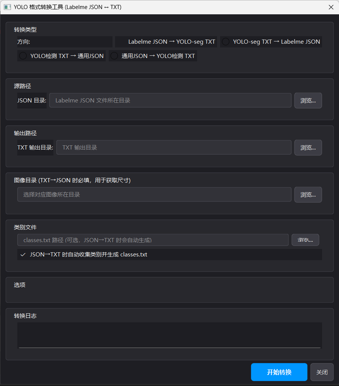Browse for the 图像目录 folder

coord(308,195)
